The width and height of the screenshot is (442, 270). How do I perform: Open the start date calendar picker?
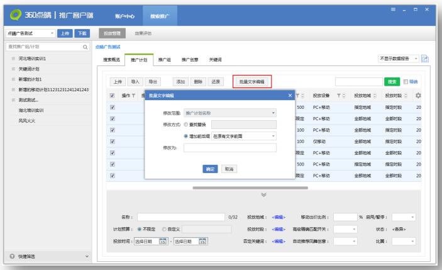162,240
